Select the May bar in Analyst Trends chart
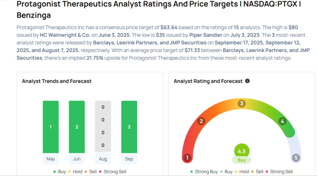Image resolution: width=318 pixels, height=176 pixels. [x=51, y=127]
